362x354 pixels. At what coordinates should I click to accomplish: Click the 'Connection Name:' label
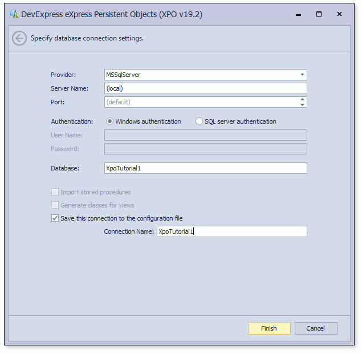pos(129,231)
